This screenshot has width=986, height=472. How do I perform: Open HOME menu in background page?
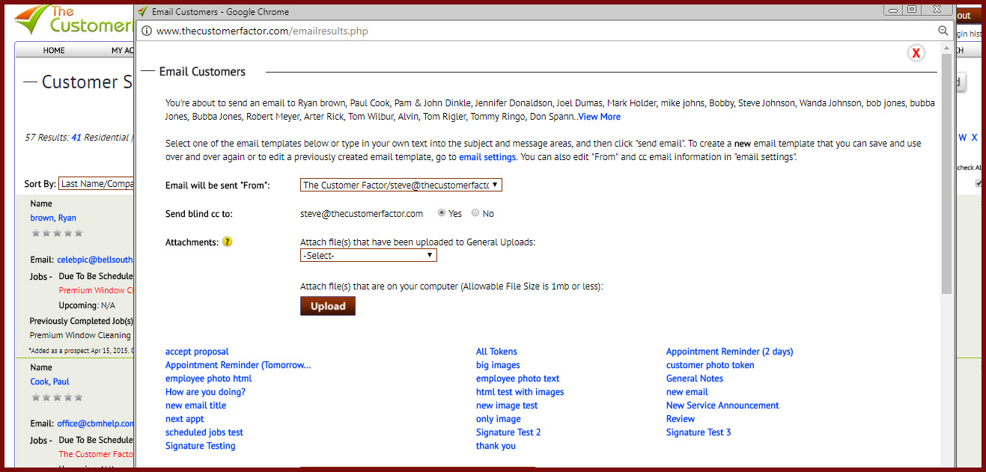click(54, 51)
